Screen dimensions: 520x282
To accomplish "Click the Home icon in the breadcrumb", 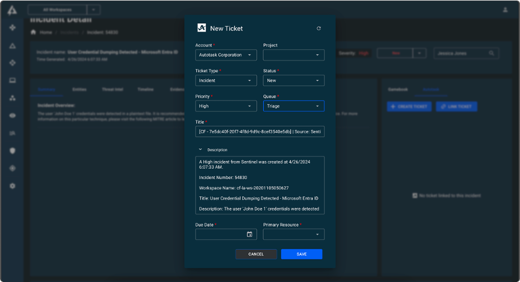I will 33,32.
